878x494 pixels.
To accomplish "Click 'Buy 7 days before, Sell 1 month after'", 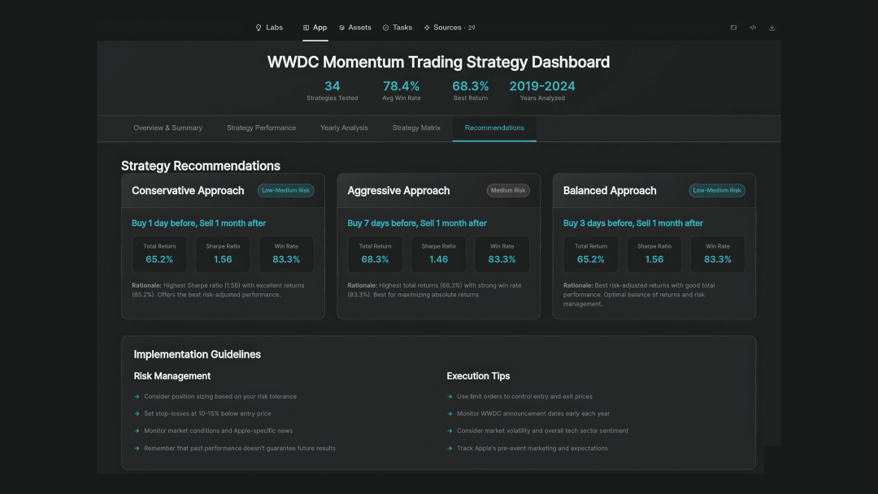I will click(417, 223).
